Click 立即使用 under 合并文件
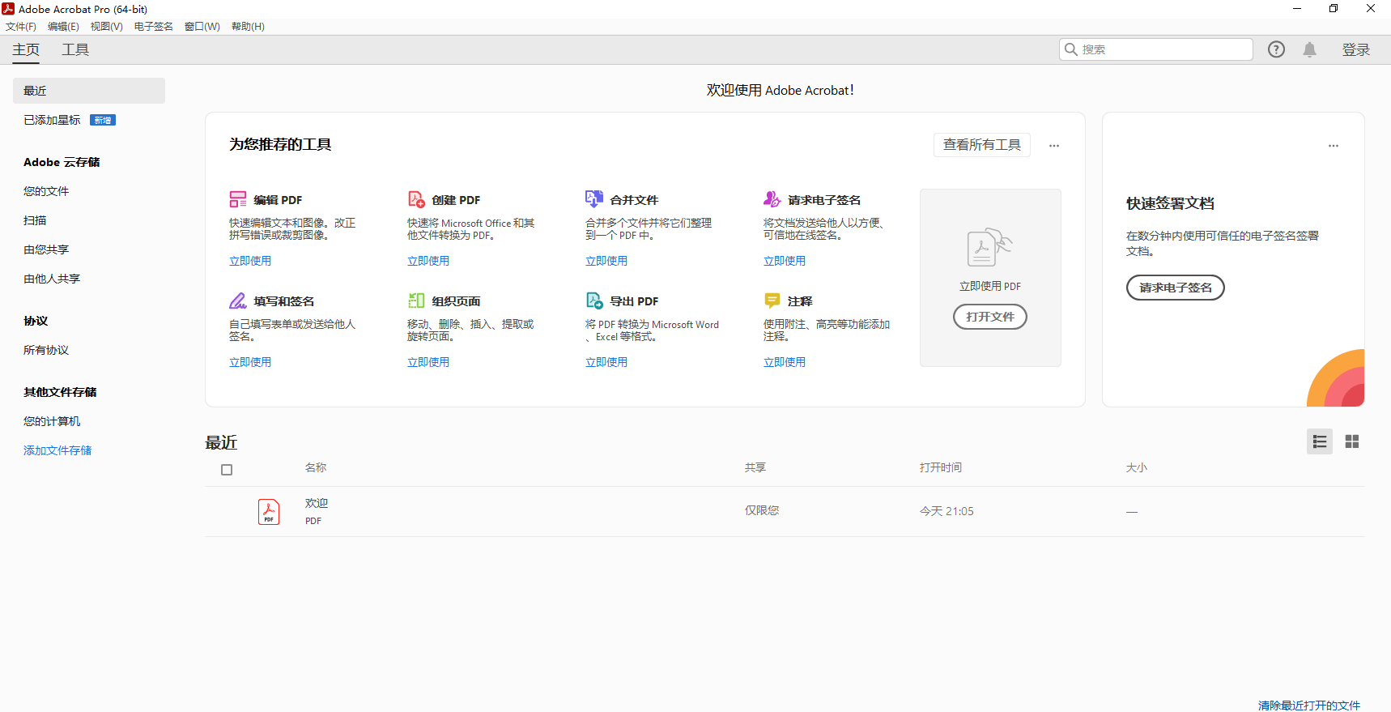Screen dimensions: 1391x712 tap(606, 261)
